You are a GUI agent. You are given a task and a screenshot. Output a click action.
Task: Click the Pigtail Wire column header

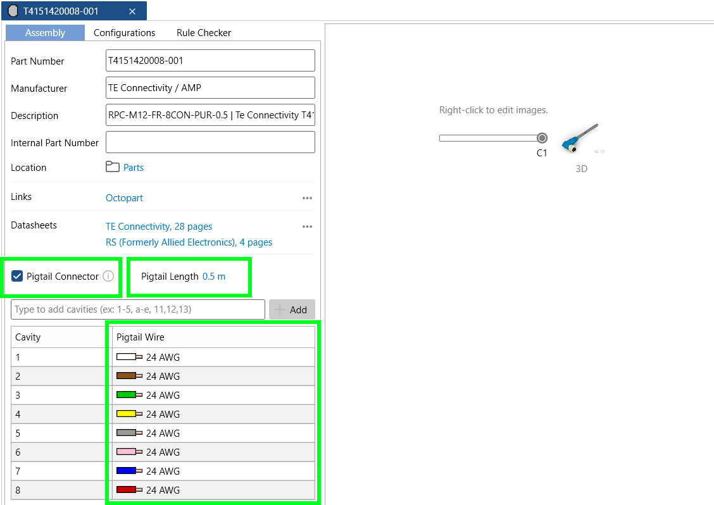[213, 337]
